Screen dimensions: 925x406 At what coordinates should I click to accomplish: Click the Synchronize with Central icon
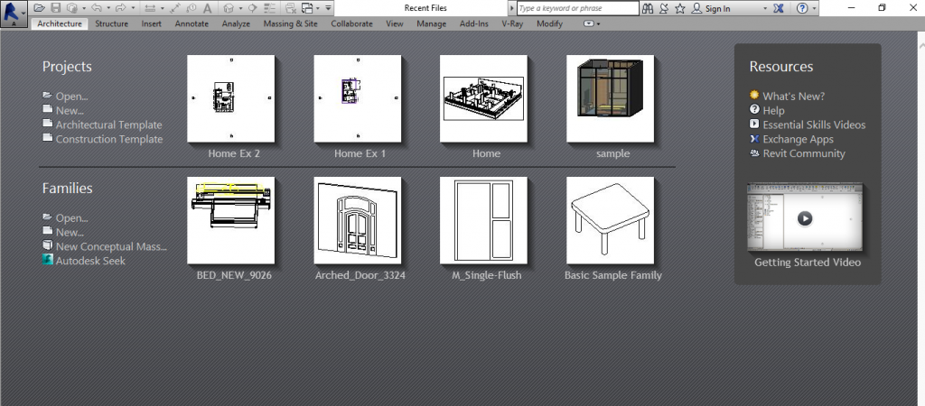tap(72, 8)
